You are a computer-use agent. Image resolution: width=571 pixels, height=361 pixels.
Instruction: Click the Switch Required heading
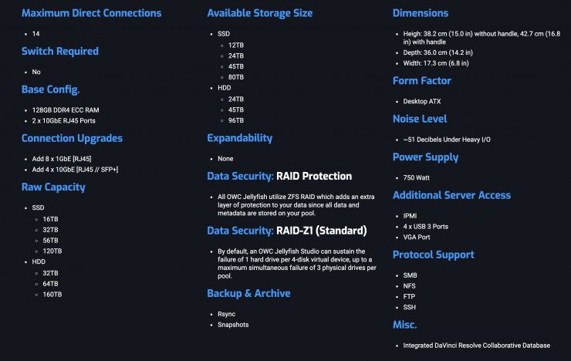60,51
